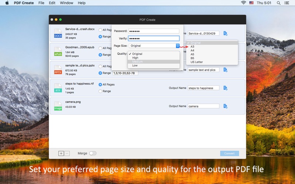Viewport: 295px width, 184px height.
Task: Click the Verify password field
Action: [154, 39]
